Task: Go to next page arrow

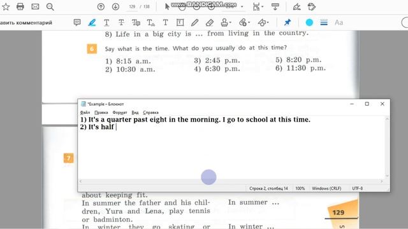Action: [116, 6]
